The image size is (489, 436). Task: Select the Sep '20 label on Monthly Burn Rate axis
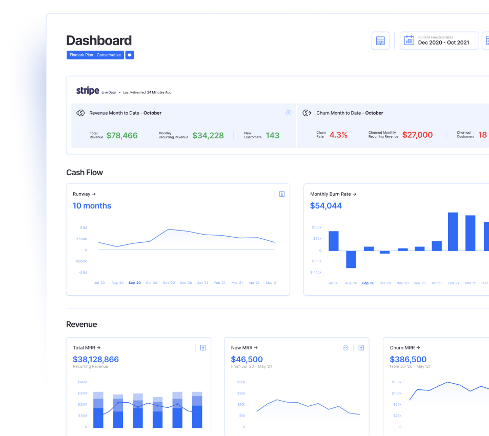(368, 283)
